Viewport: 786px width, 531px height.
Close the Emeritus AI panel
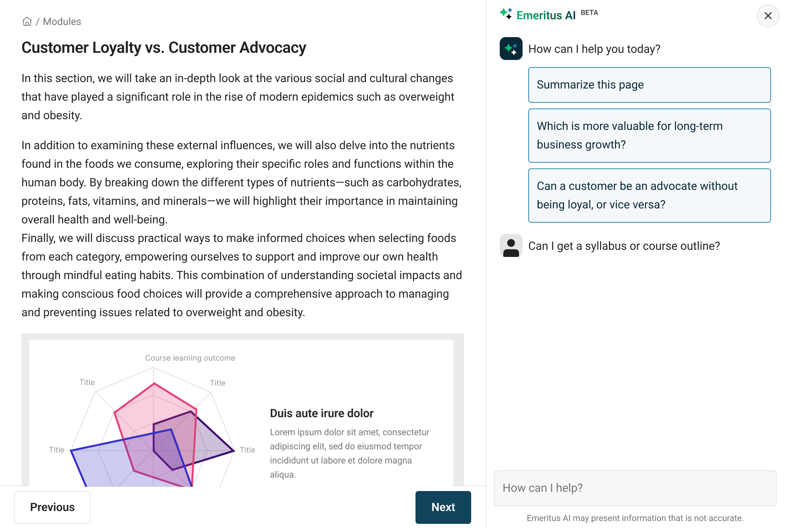767,16
